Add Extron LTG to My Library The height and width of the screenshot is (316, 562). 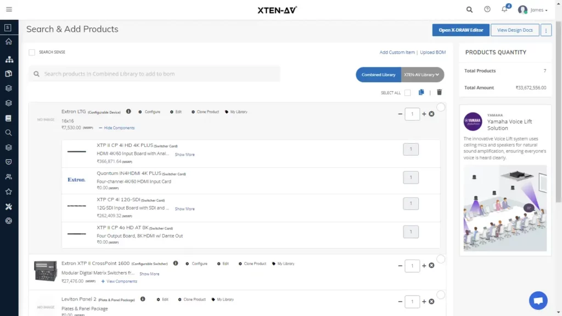point(236,112)
